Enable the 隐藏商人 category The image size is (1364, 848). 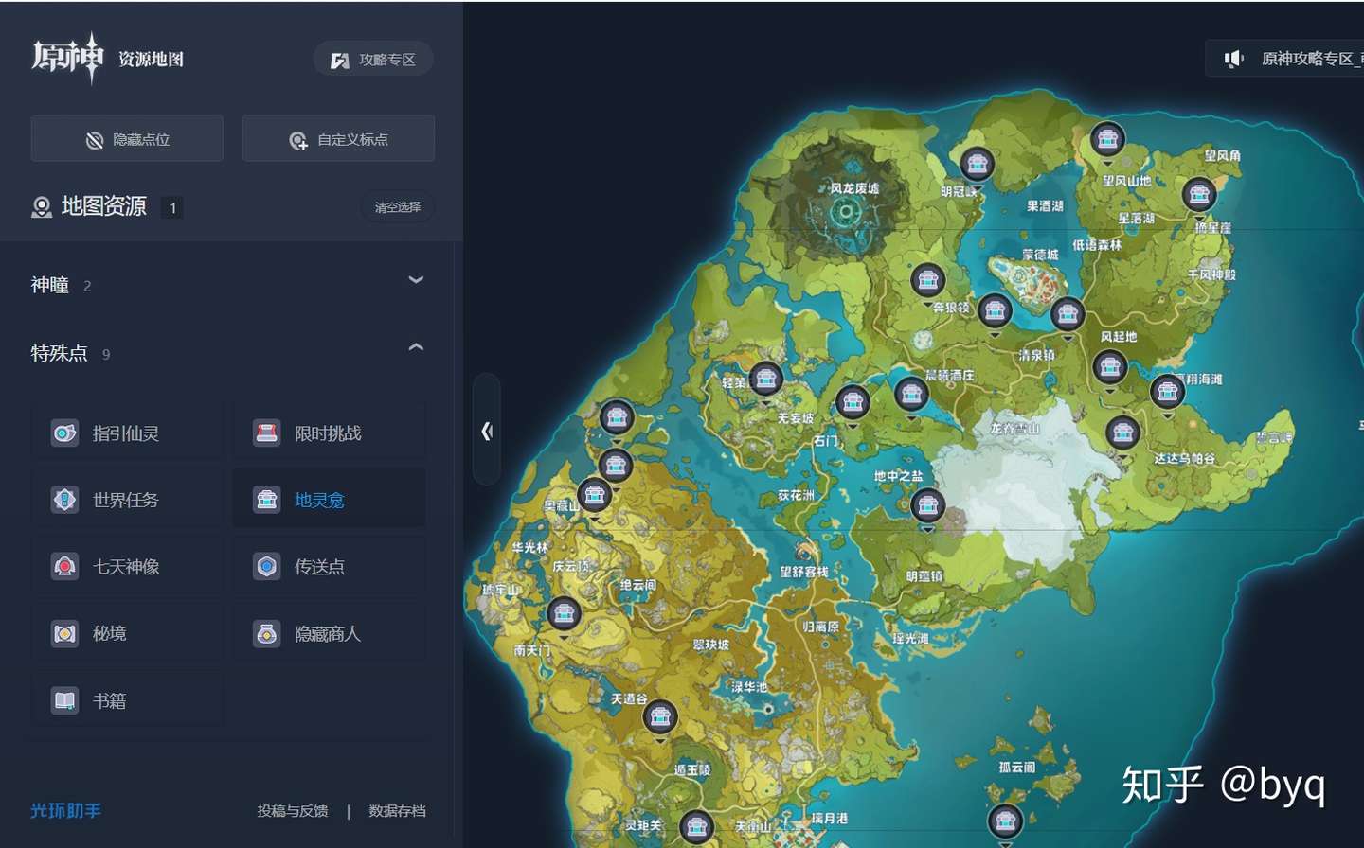[329, 633]
